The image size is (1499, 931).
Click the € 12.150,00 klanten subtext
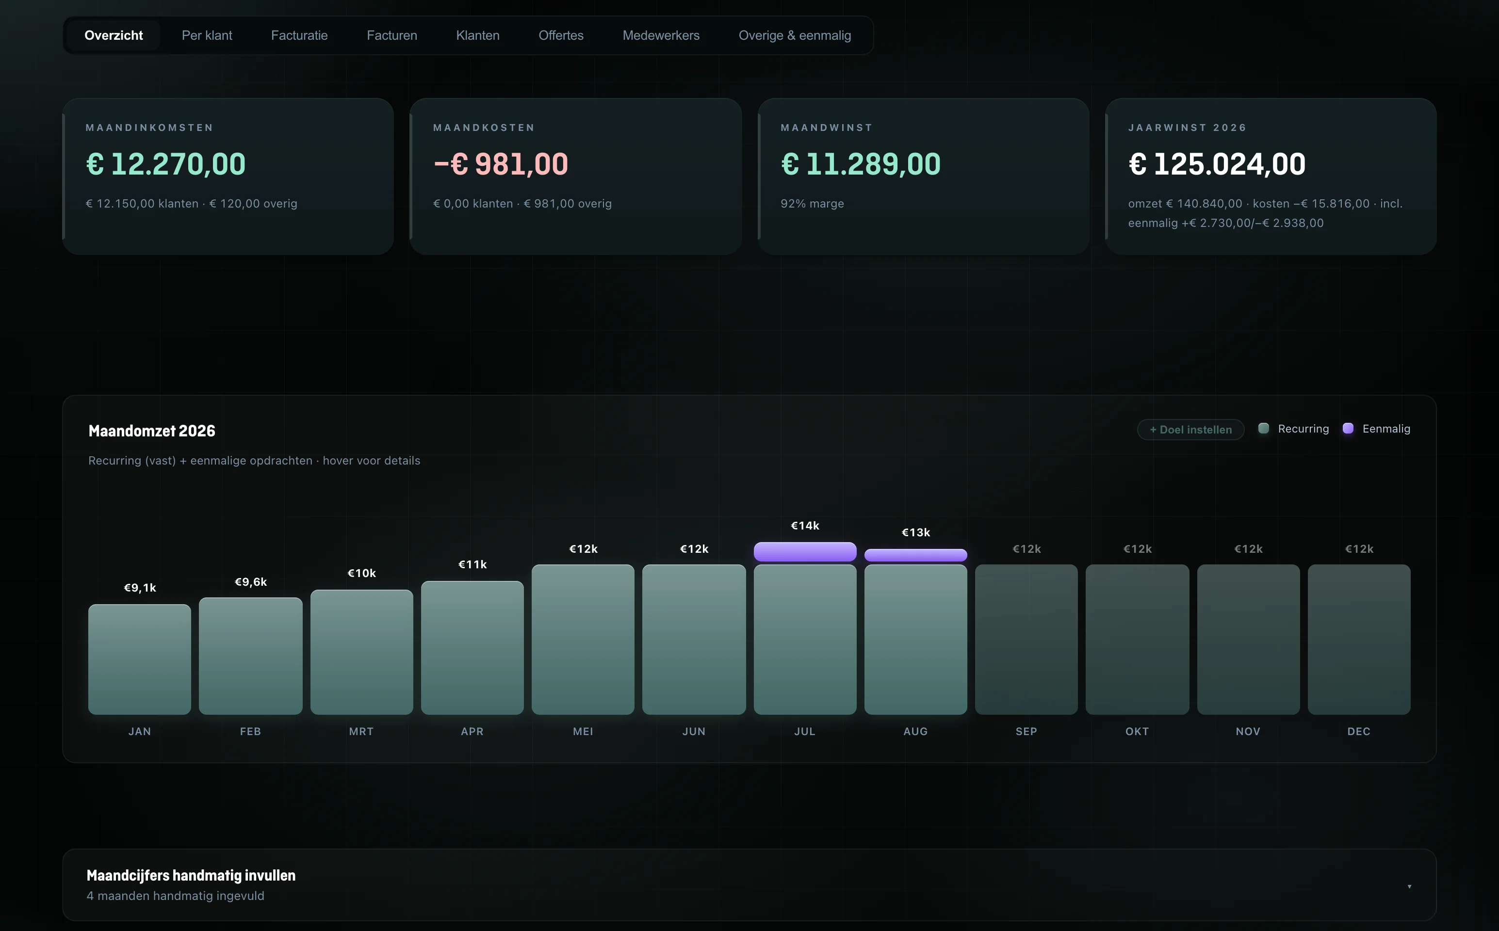click(x=142, y=203)
